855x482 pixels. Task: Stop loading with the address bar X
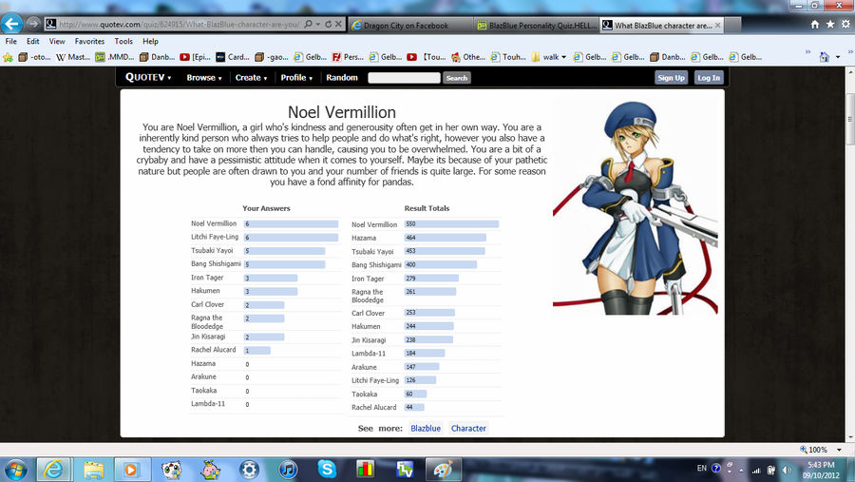click(338, 24)
